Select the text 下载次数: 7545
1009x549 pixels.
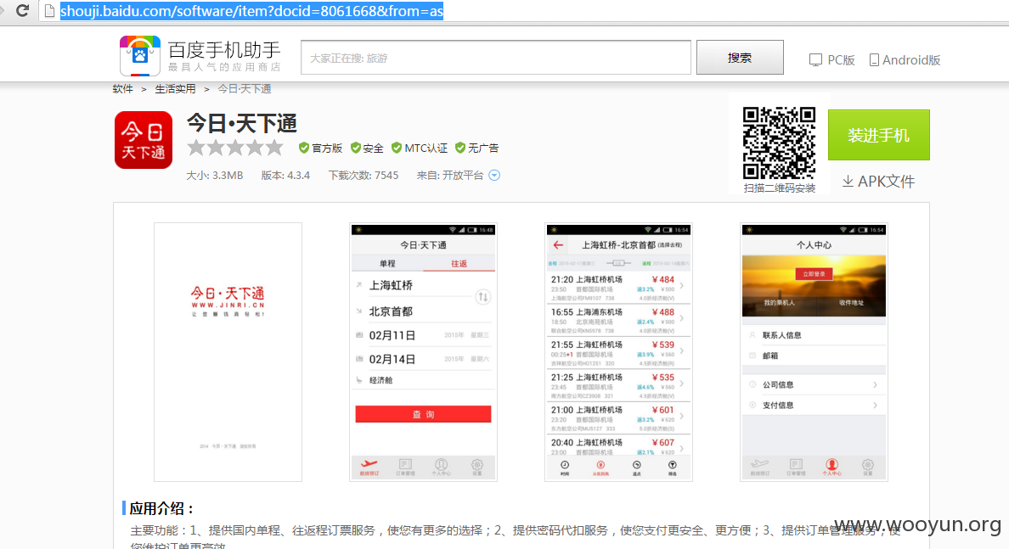click(364, 176)
